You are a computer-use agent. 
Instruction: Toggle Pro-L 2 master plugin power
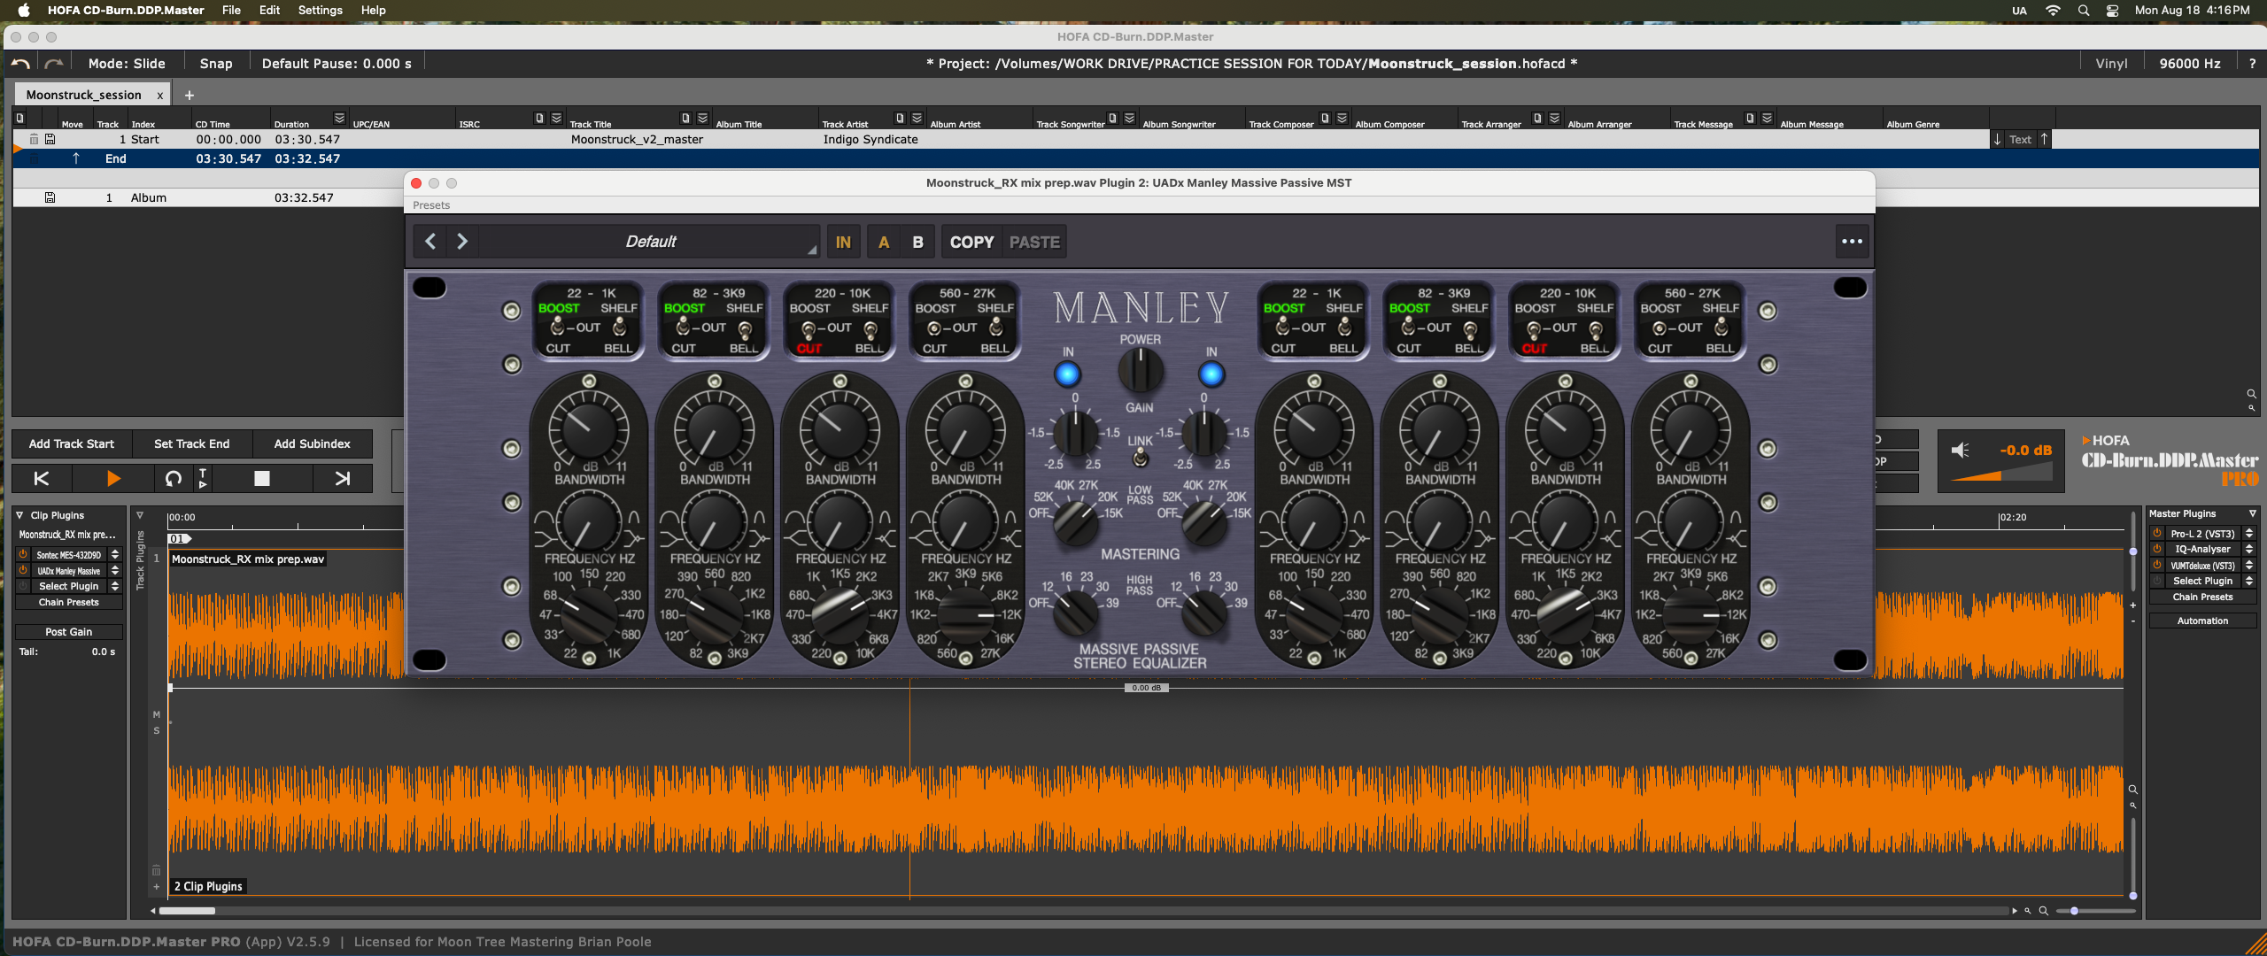tap(2157, 533)
